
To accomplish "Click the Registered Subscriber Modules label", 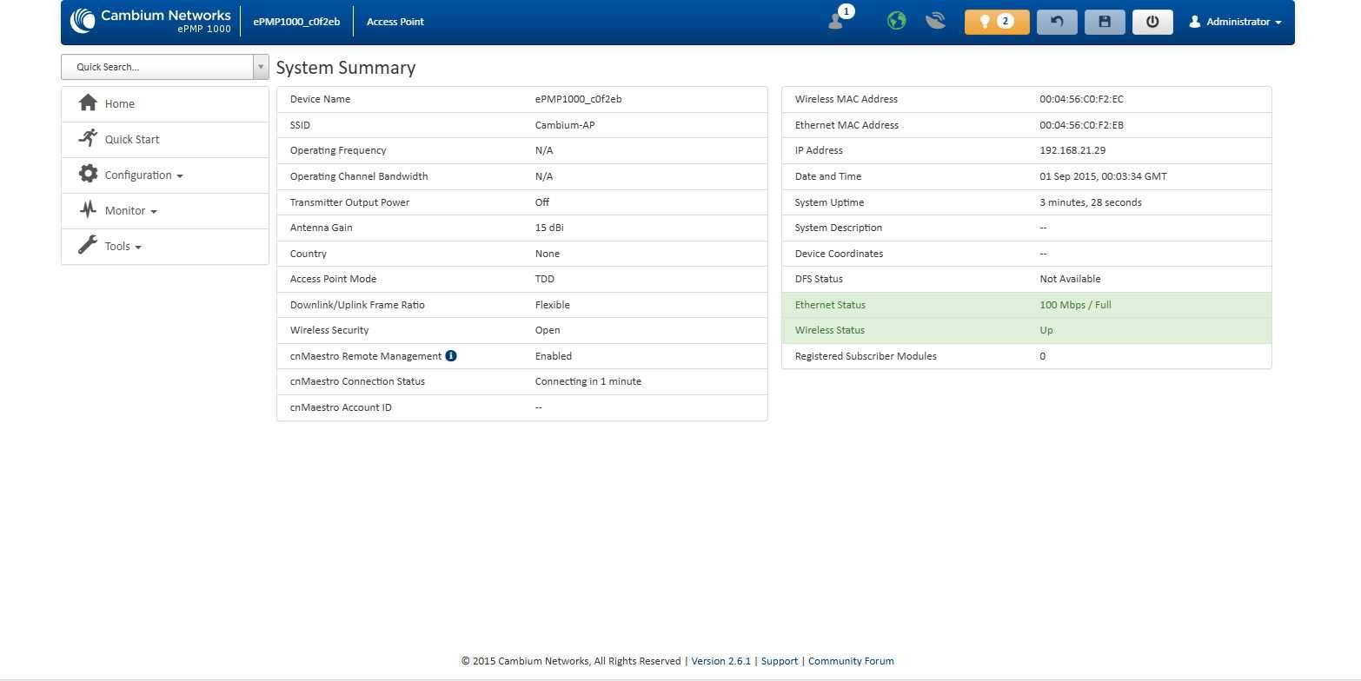I will click(866, 356).
